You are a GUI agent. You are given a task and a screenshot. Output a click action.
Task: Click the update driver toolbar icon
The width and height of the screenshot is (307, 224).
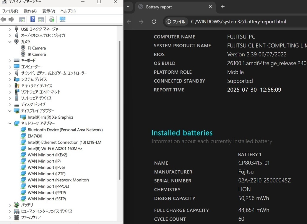52,20
